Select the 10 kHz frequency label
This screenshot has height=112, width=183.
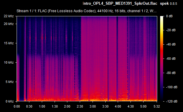[x=9, y=62]
